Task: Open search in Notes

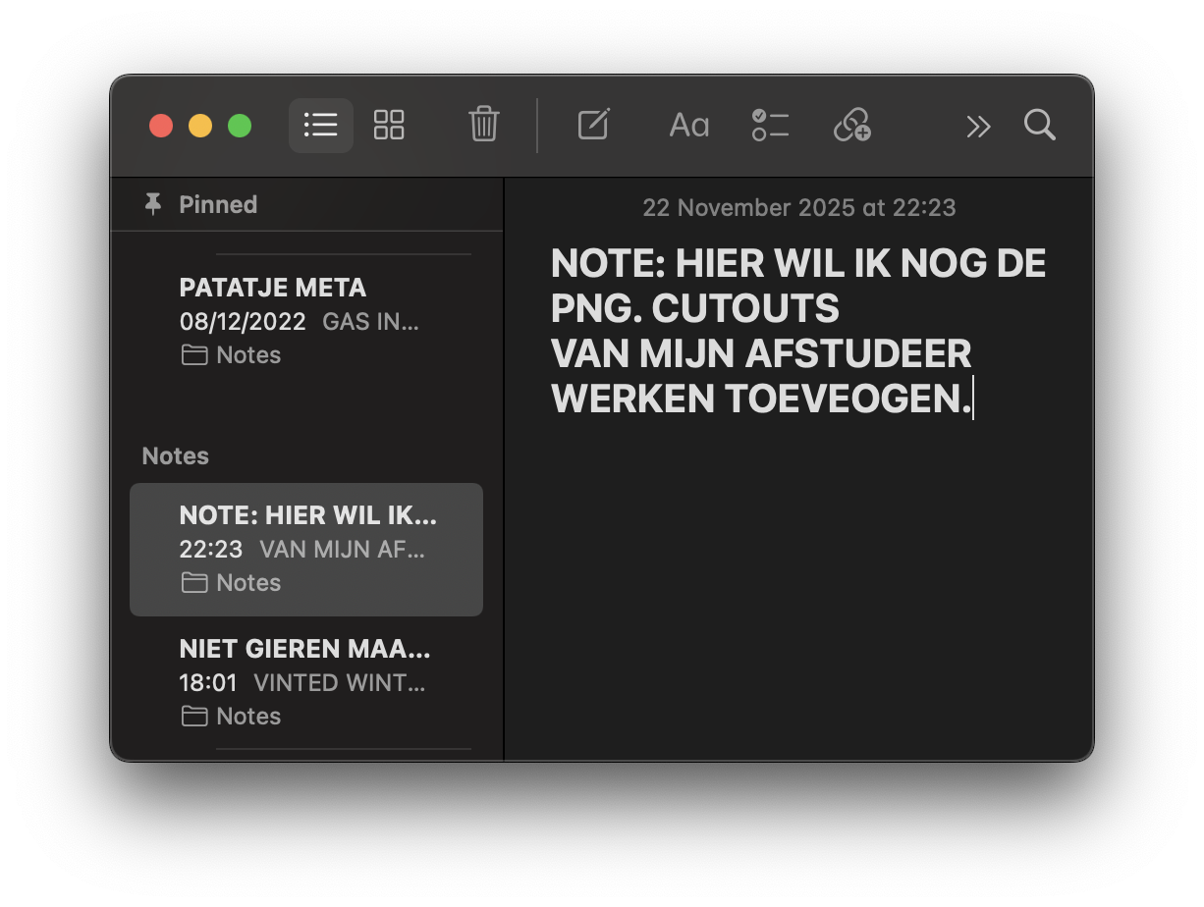Action: (x=1039, y=126)
